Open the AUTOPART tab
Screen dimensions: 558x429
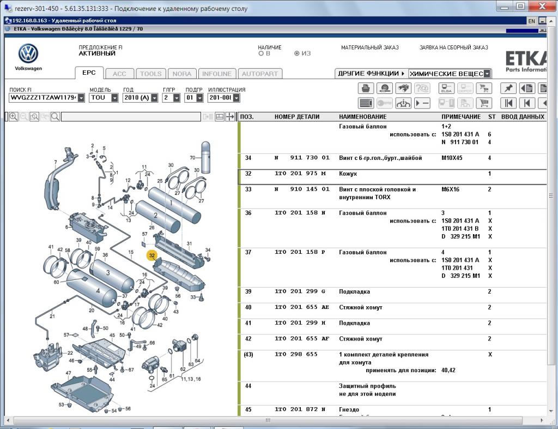point(260,74)
